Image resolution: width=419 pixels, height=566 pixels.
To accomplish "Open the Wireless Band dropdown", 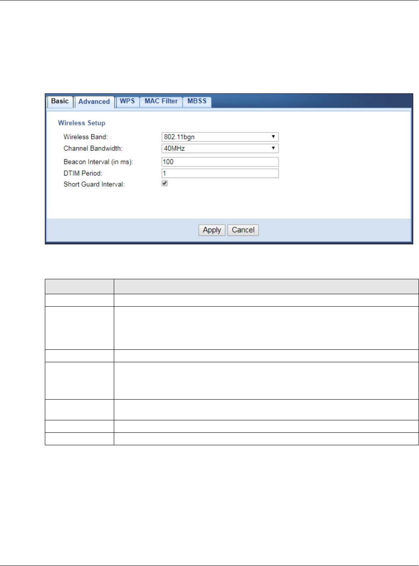I will pyautogui.click(x=220, y=137).
